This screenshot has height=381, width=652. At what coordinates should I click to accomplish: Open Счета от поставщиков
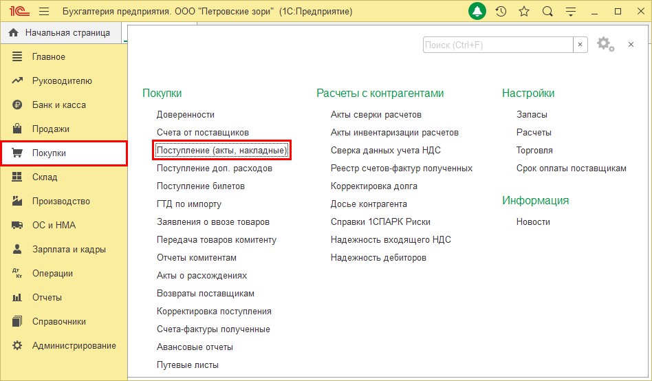tap(202, 132)
